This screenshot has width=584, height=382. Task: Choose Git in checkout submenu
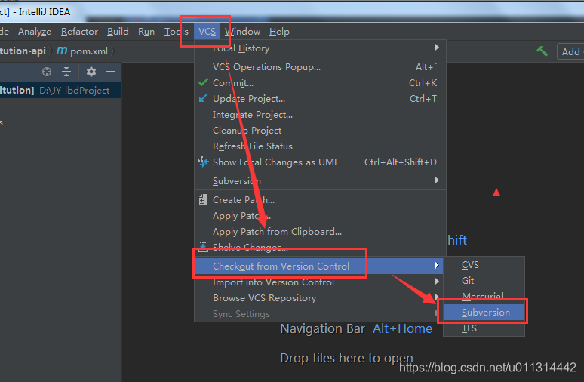(x=484, y=281)
